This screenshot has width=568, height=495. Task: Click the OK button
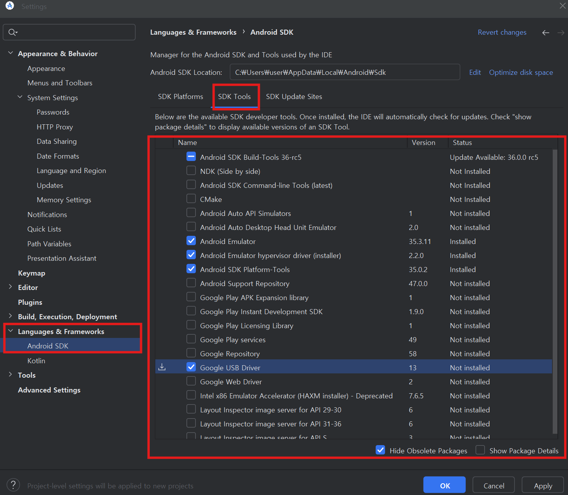444,486
